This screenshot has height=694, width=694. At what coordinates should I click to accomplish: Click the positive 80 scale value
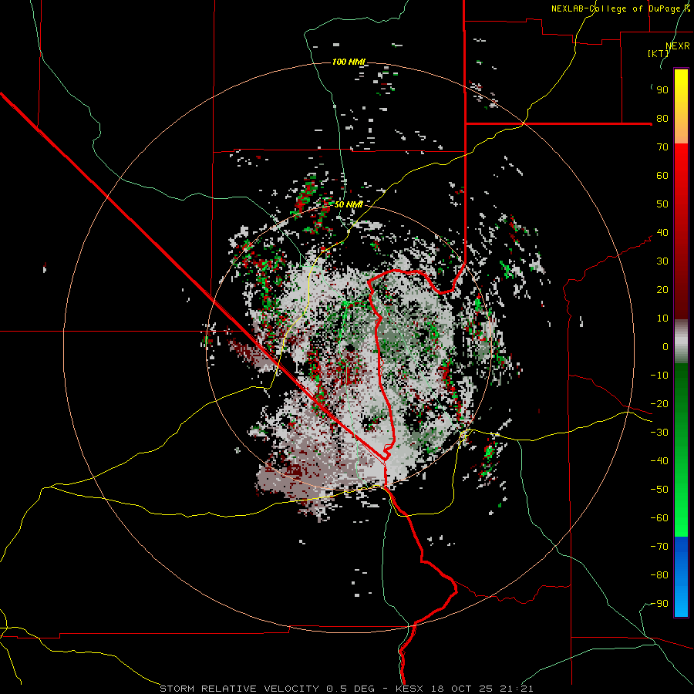pos(662,119)
